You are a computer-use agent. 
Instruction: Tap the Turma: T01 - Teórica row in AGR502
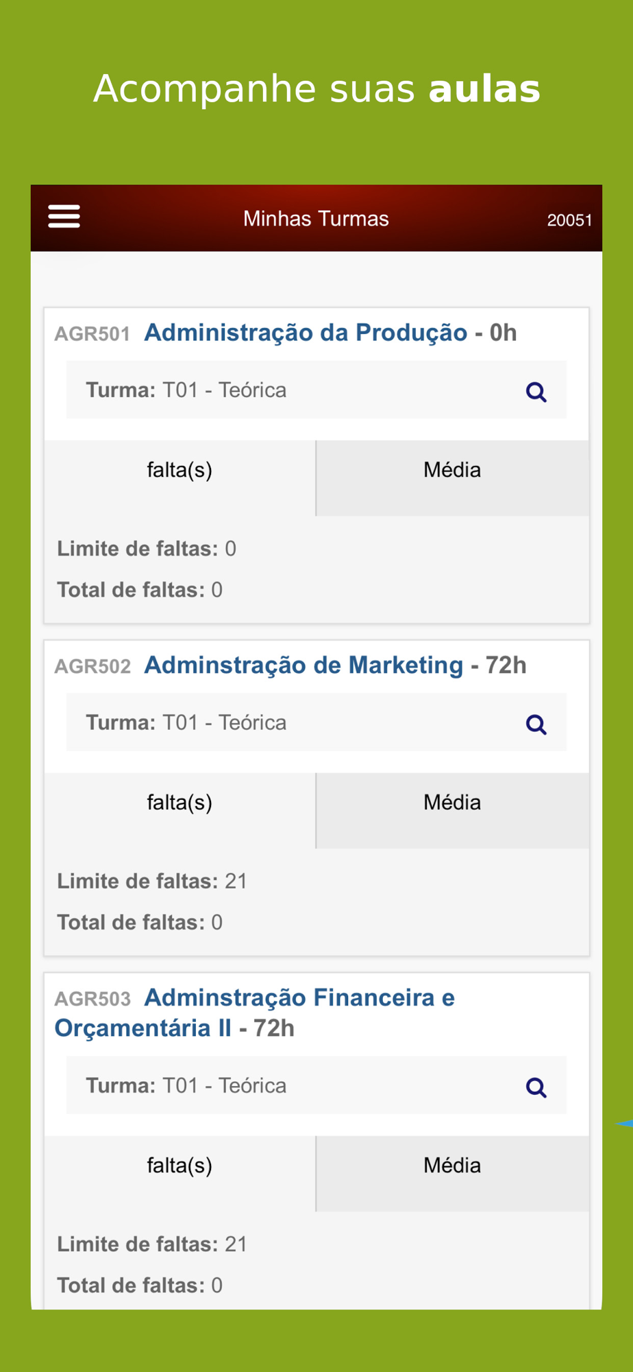point(316,722)
